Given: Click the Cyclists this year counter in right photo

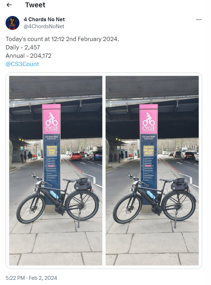Looking at the screenshot, I should (149, 150).
